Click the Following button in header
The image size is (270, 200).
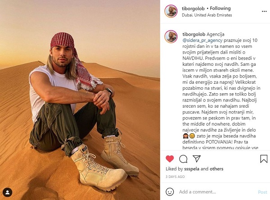point(220,8)
